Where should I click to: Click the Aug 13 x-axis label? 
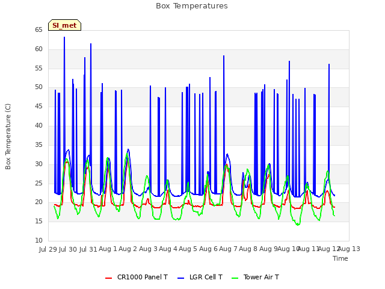point(349,249)
